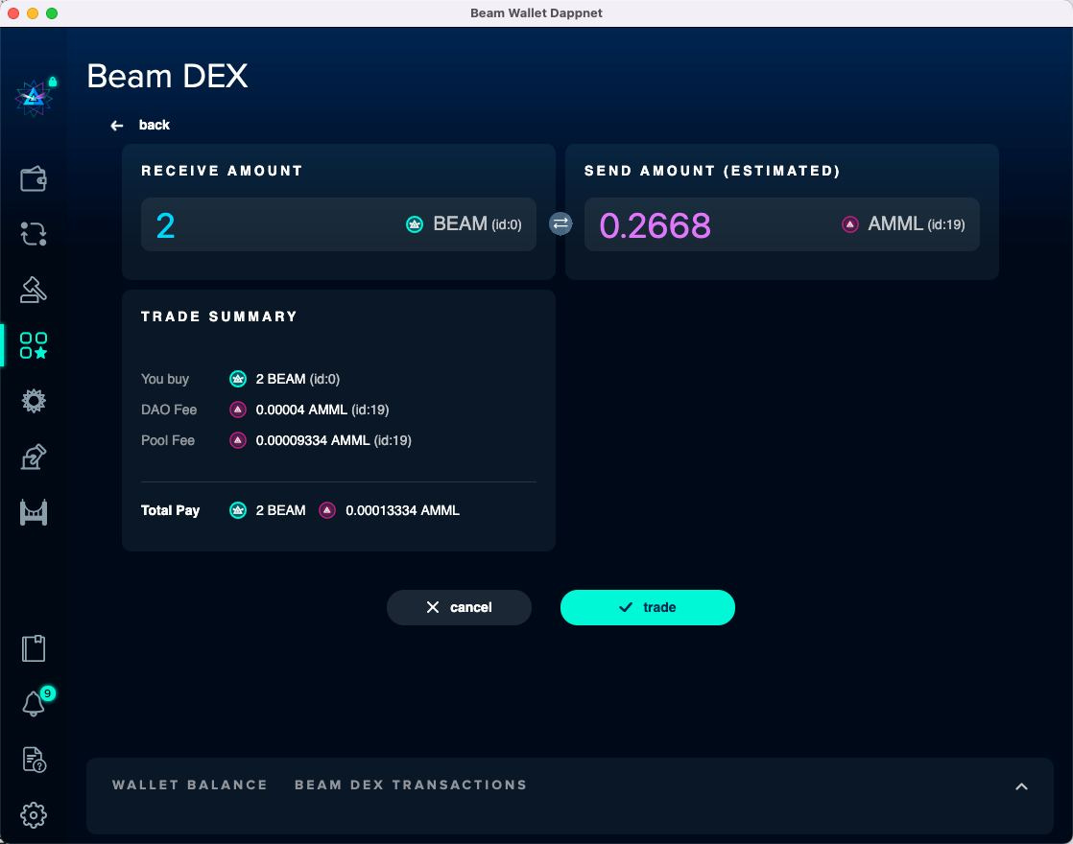Open the Atomic Swap sidebar icon
The width and height of the screenshot is (1073, 844).
[33, 234]
